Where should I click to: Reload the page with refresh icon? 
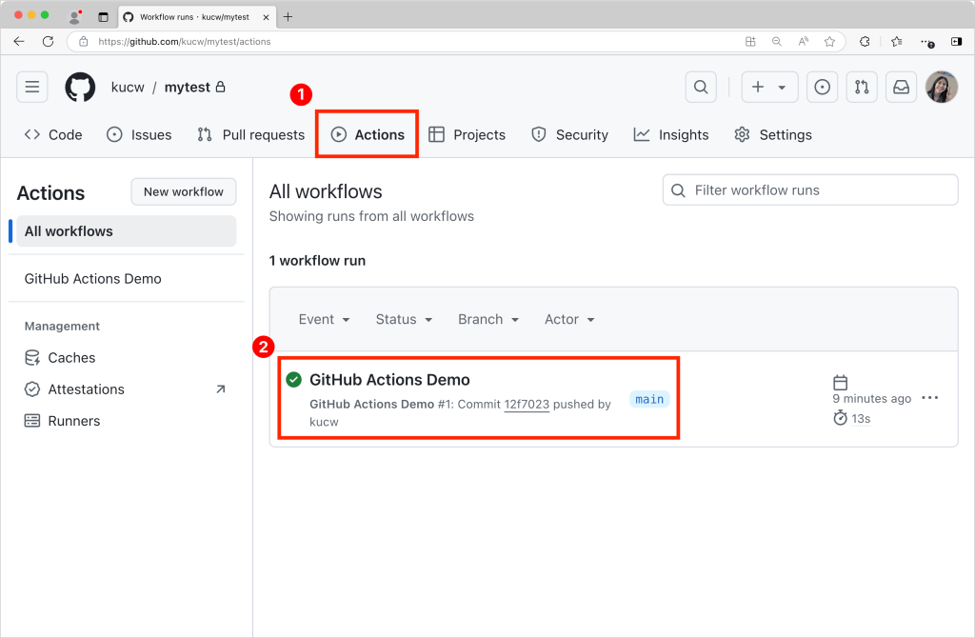pos(48,42)
